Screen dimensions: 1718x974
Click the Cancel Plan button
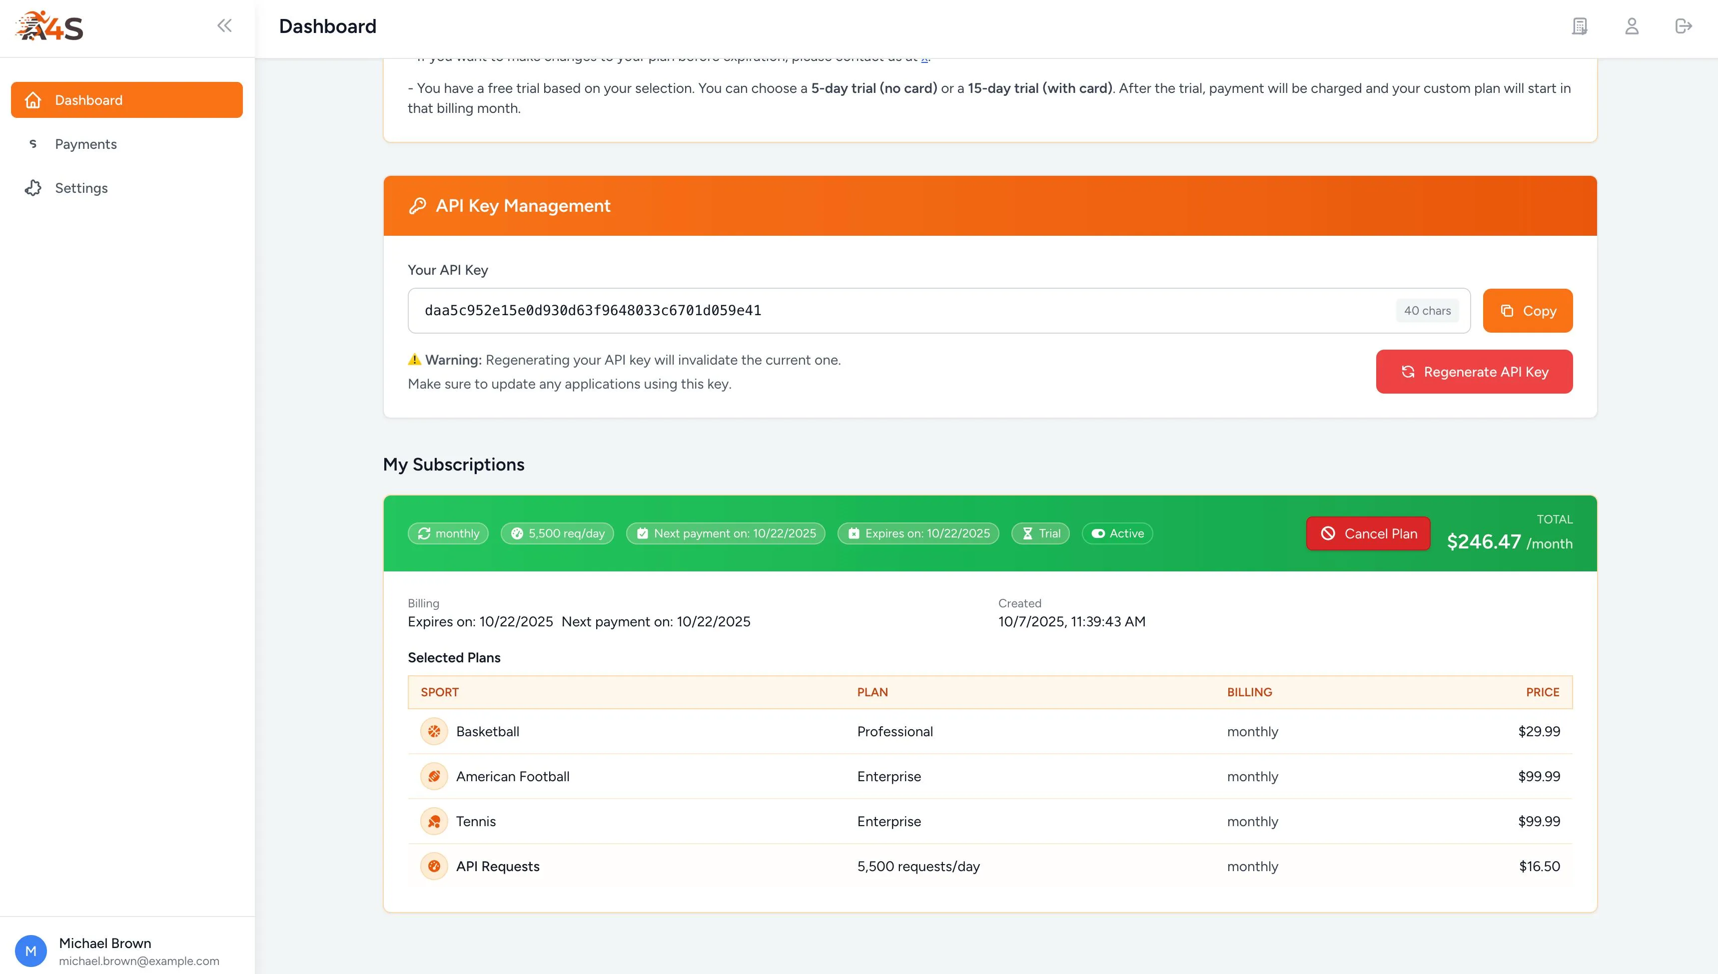coord(1368,533)
